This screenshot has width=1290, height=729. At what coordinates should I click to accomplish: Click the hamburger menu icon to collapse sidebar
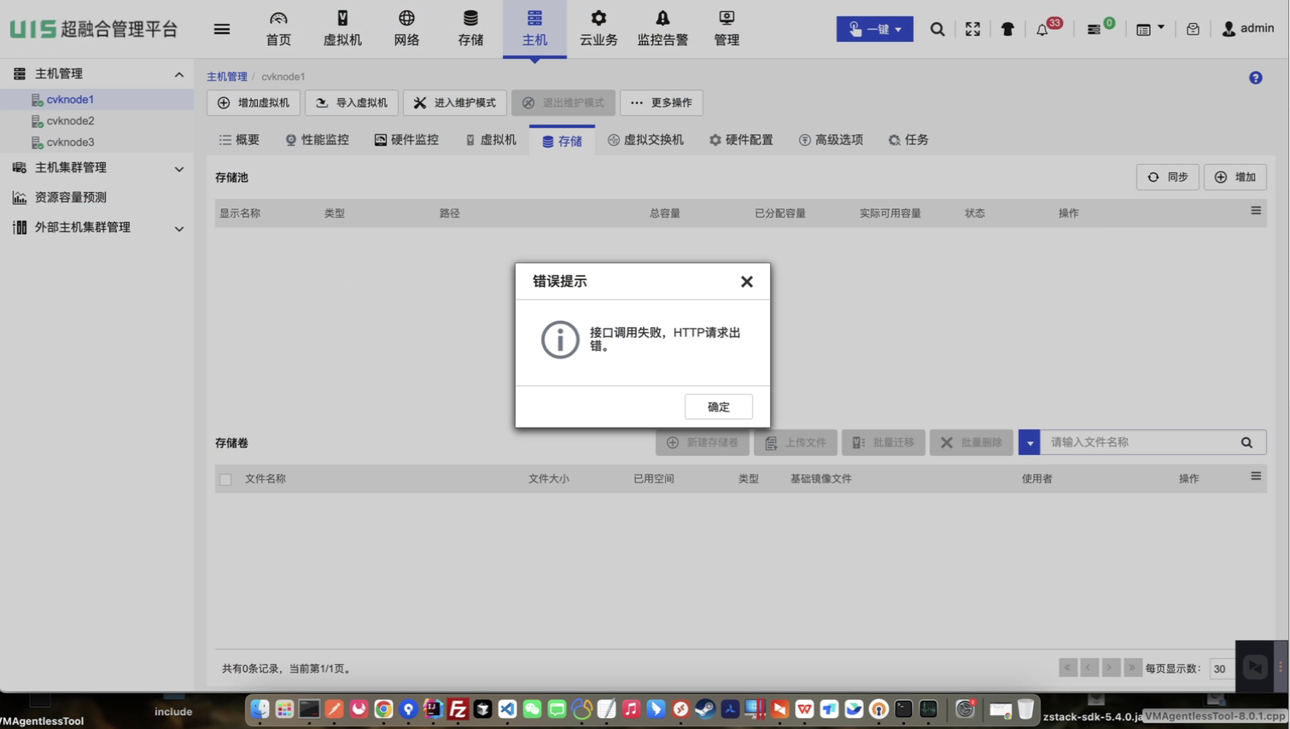(x=222, y=29)
